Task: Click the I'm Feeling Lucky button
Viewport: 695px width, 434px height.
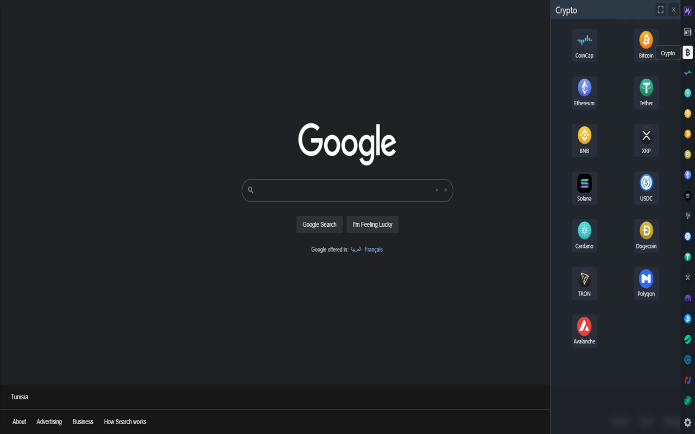Action: (372, 225)
